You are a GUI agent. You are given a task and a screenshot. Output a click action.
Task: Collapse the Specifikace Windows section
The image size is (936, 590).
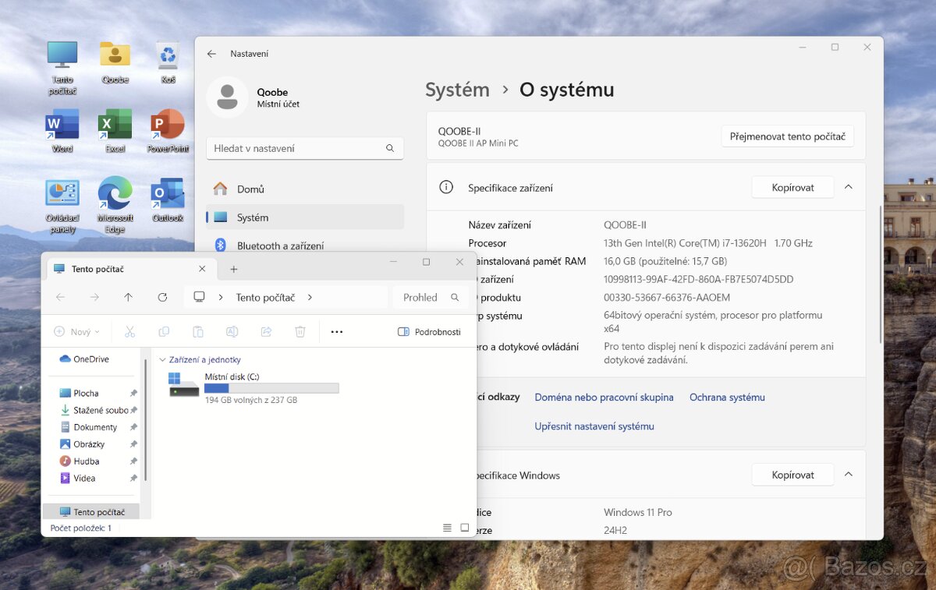click(848, 474)
